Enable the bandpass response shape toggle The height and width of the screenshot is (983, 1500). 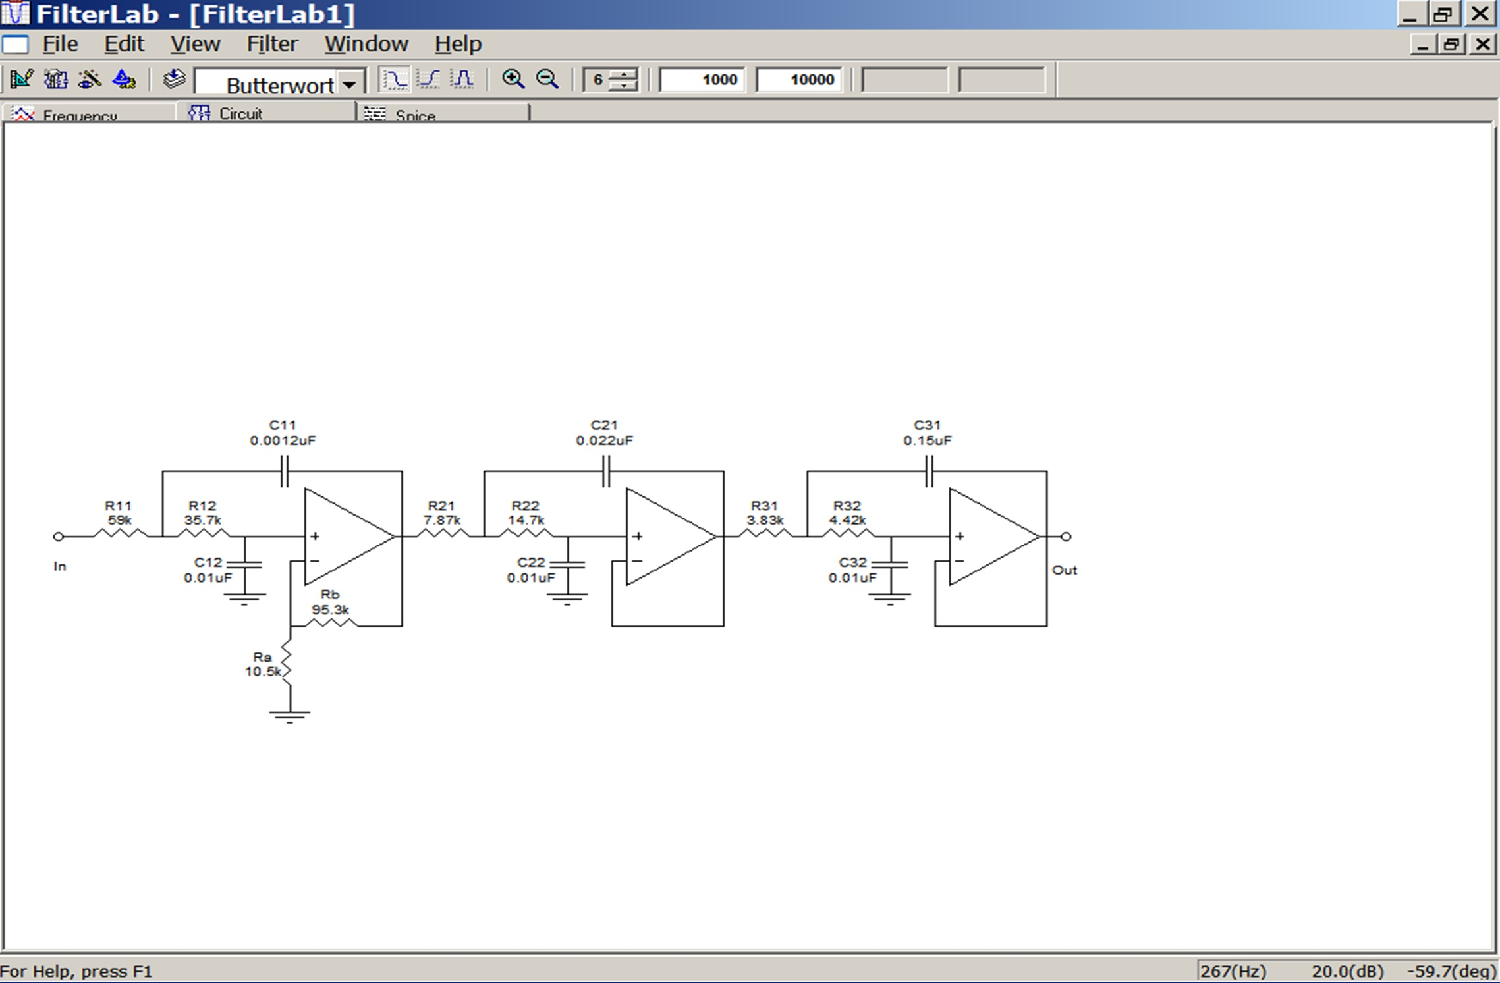(x=462, y=79)
